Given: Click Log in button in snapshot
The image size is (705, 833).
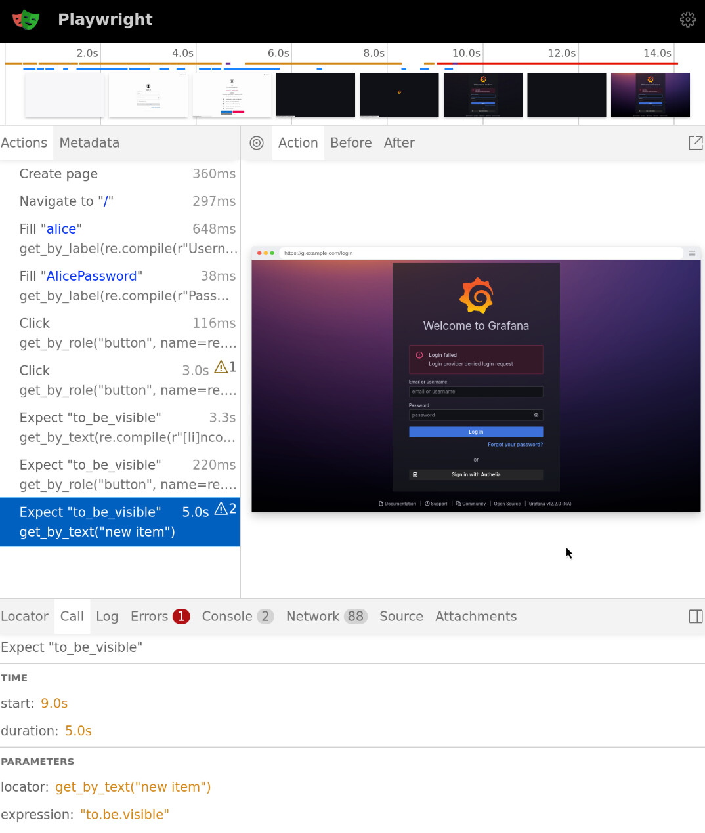Looking at the screenshot, I should tap(476, 432).
